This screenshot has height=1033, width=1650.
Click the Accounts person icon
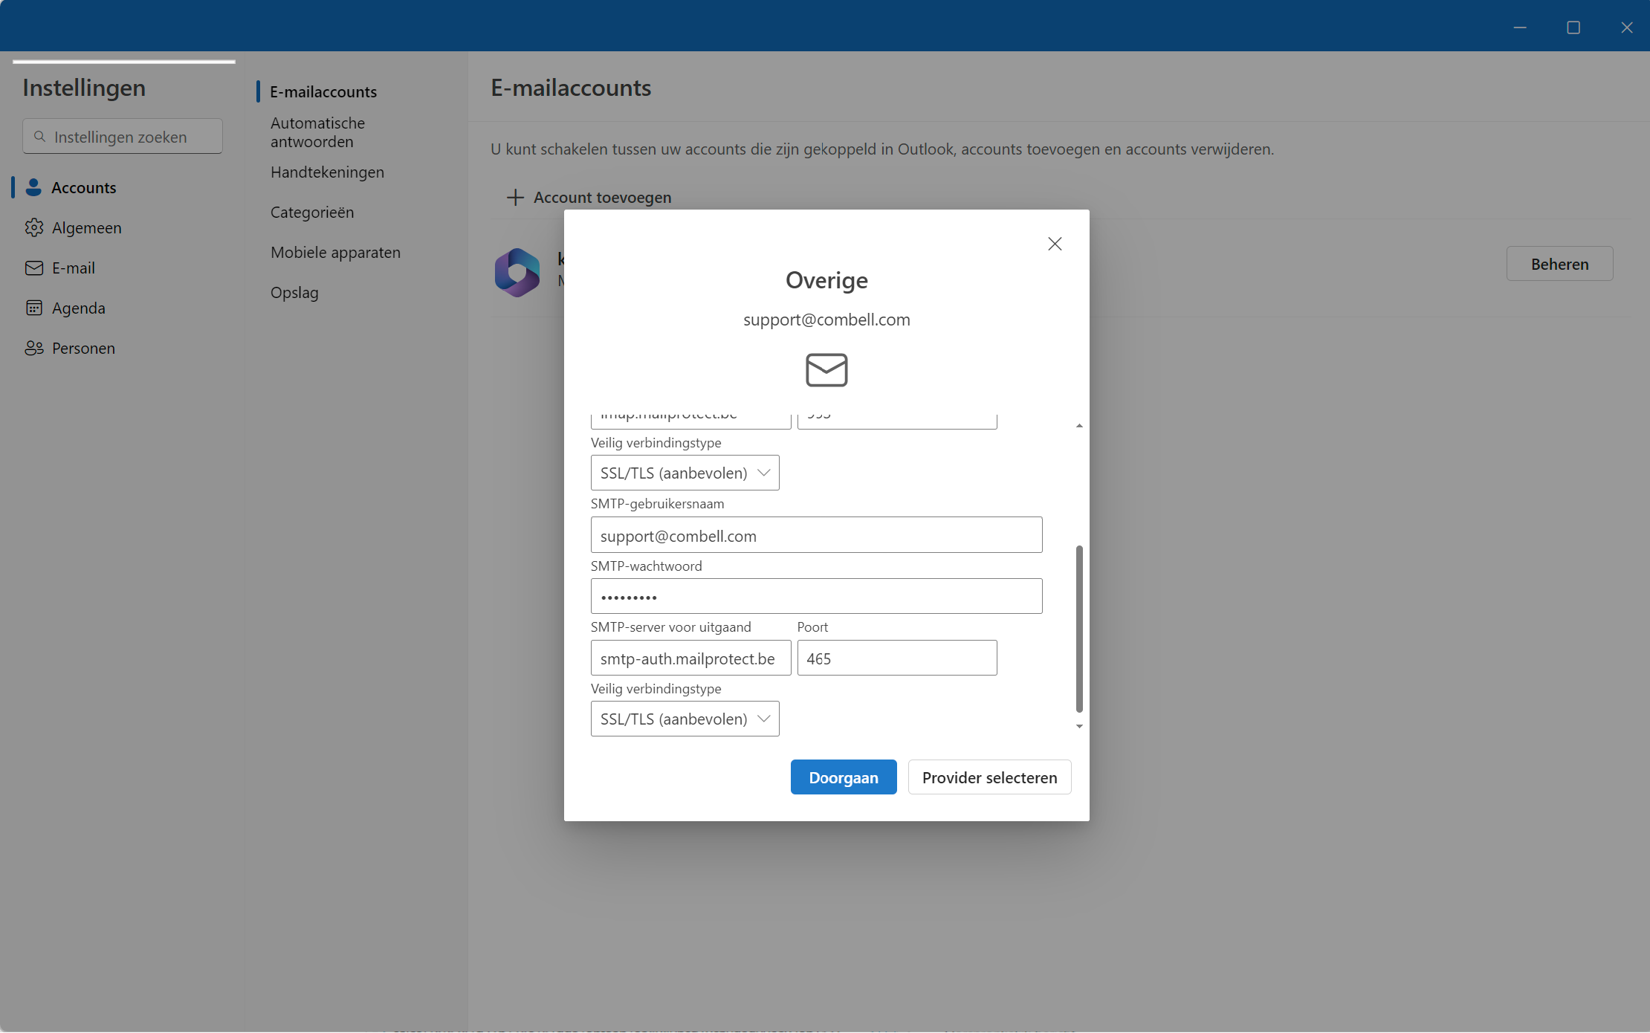pyautogui.click(x=33, y=187)
